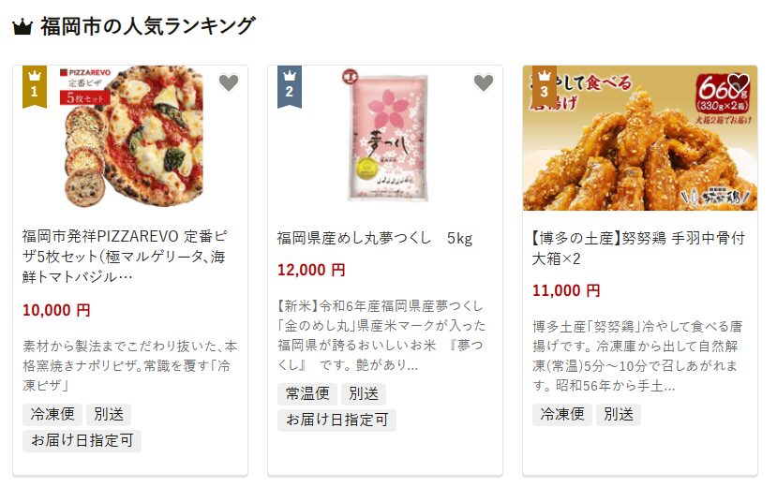
Task: Click the 冷凍便 tag on the 努努鶏 card
Action: (x=562, y=414)
